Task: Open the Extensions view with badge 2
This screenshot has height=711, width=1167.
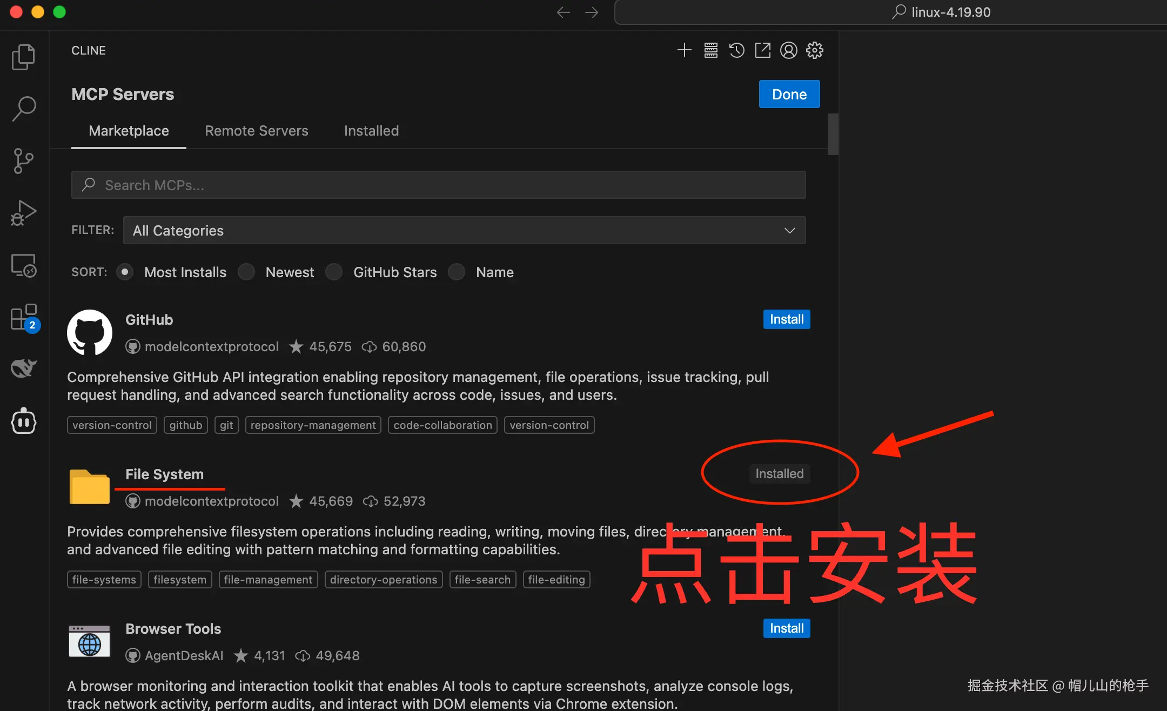Action: [x=23, y=317]
